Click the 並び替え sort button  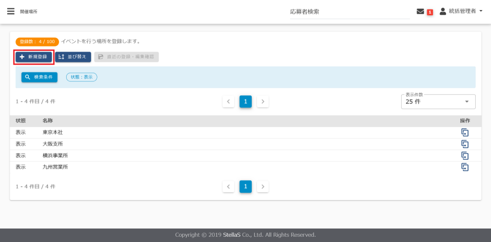click(73, 57)
